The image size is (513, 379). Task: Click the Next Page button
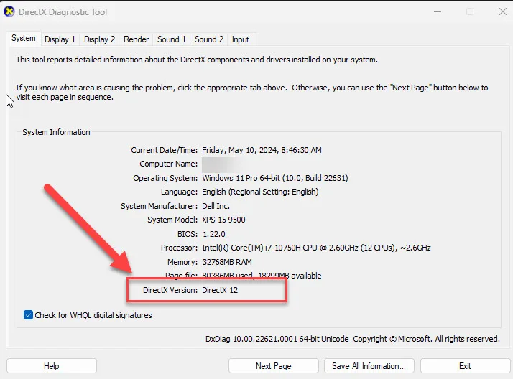[274, 366]
